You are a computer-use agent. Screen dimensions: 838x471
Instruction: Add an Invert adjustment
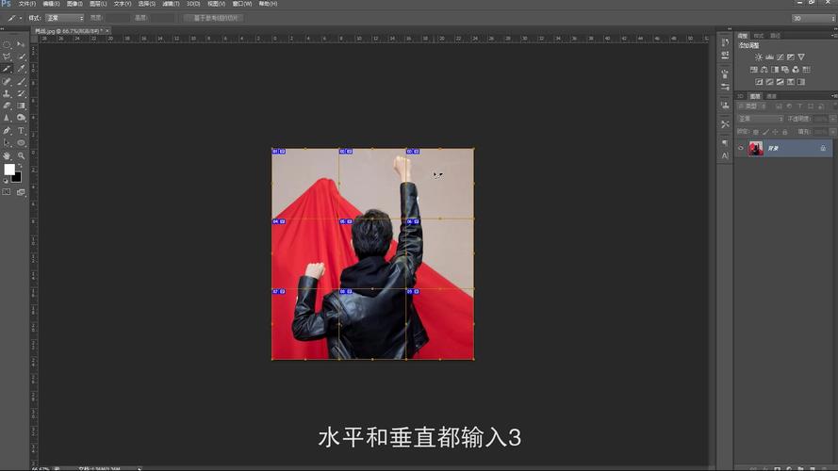(x=759, y=82)
